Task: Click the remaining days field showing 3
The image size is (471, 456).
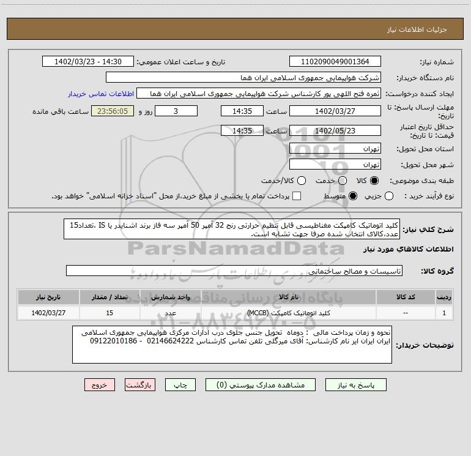Action: tap(176, 111)
